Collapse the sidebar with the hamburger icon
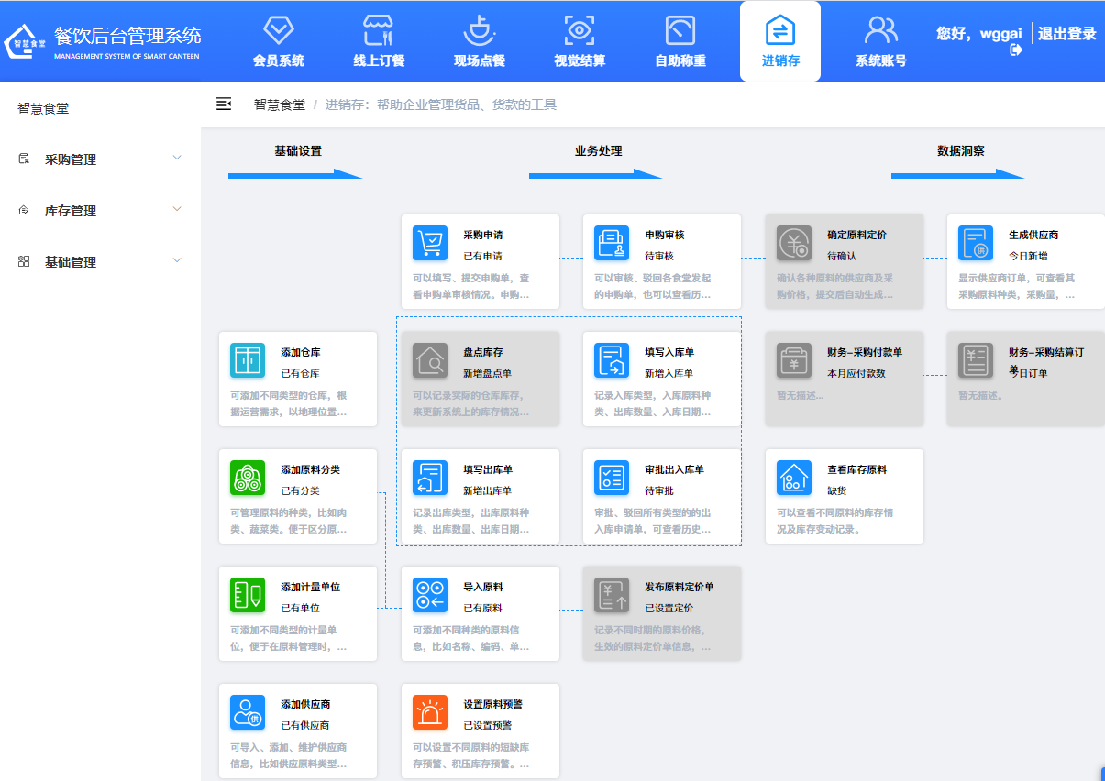 click(224, 104)
